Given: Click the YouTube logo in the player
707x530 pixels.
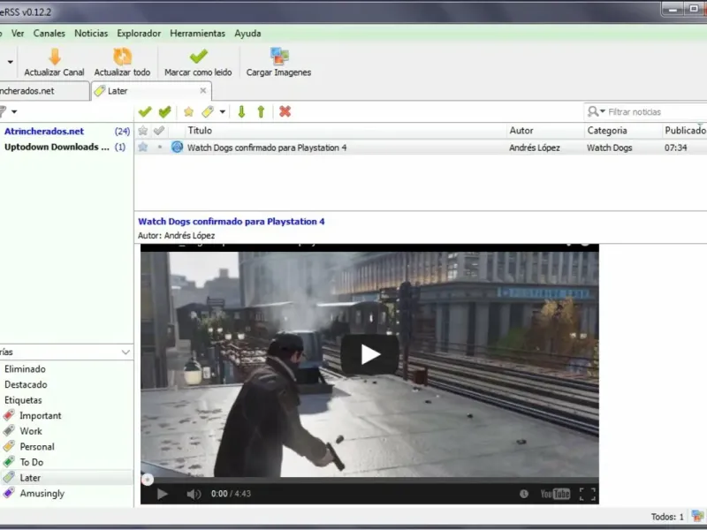Looking at the screenshot, I should coord(556,494).
